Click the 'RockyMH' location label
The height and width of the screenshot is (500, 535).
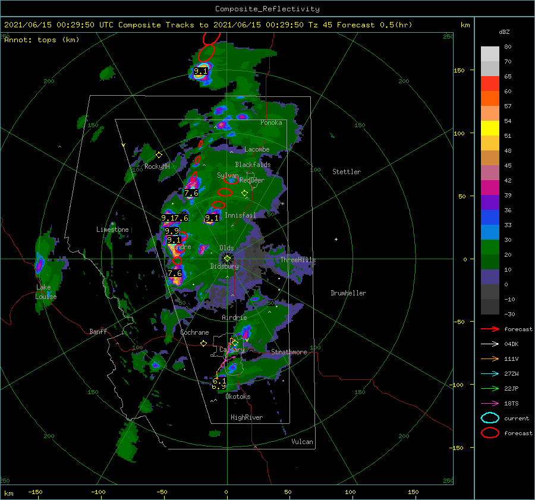157,166
